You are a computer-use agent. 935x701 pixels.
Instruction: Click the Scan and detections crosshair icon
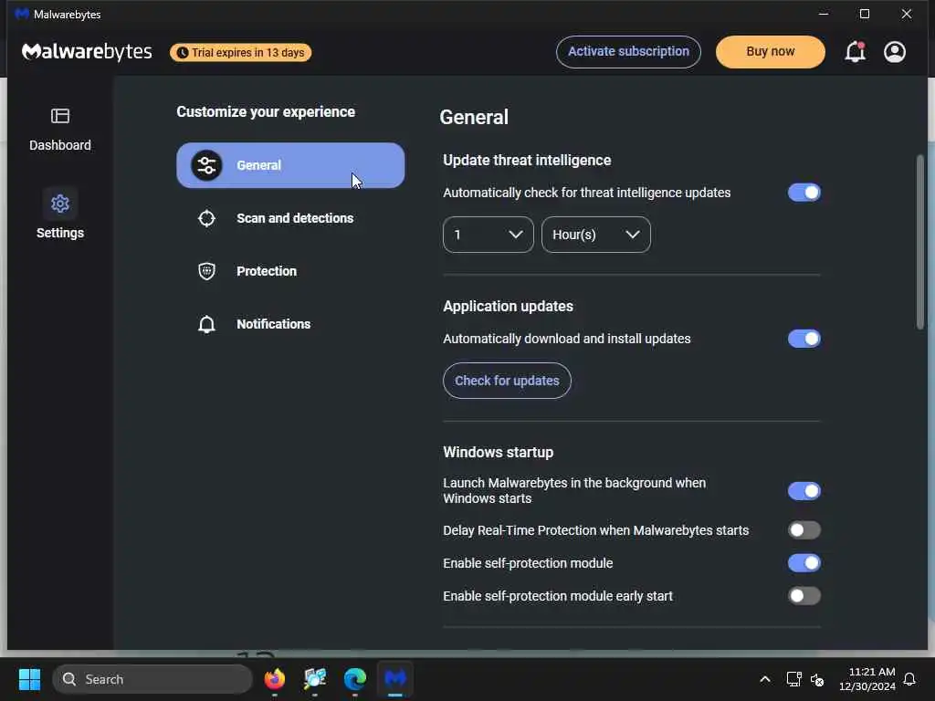point(206,218)
